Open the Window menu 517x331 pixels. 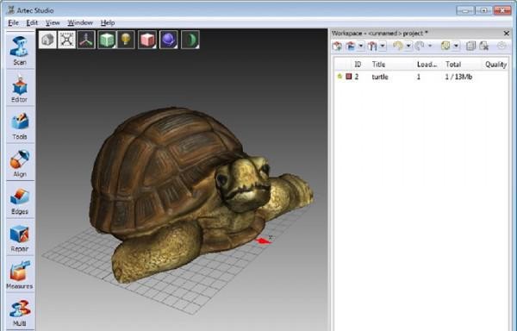80,22
